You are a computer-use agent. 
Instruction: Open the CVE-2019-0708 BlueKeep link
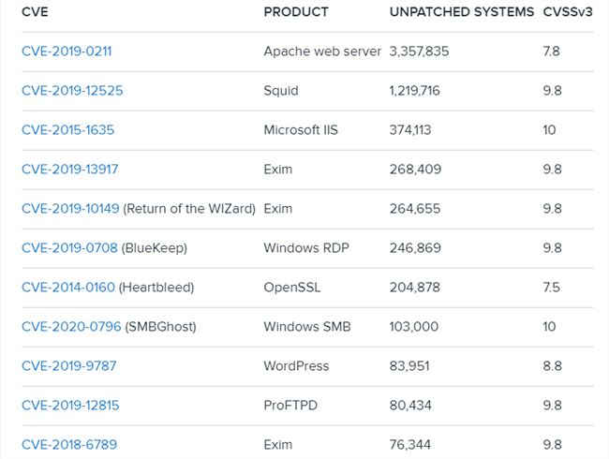pos(69,247)
